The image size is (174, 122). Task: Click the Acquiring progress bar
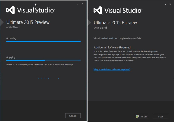(x=43, y=41)
